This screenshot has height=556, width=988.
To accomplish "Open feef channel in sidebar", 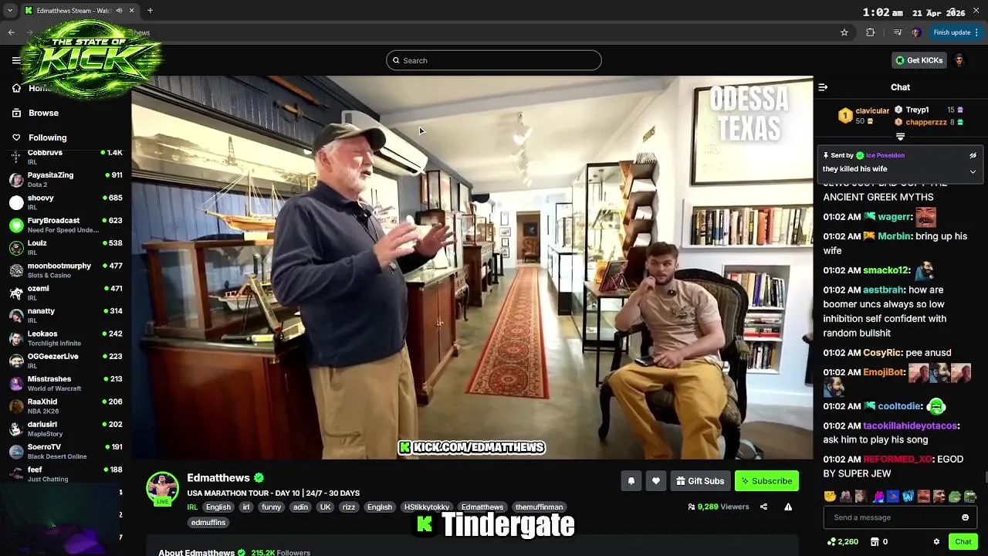I will 66,474.
